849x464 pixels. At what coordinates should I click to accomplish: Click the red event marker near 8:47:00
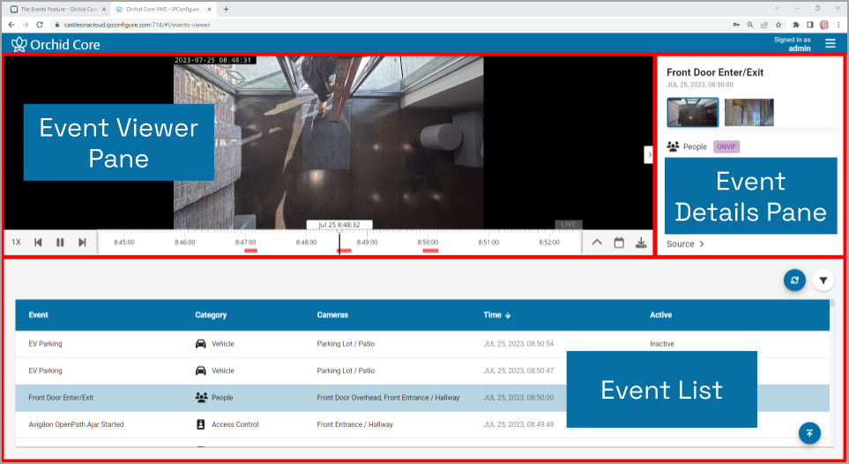(x=250, y=251)
